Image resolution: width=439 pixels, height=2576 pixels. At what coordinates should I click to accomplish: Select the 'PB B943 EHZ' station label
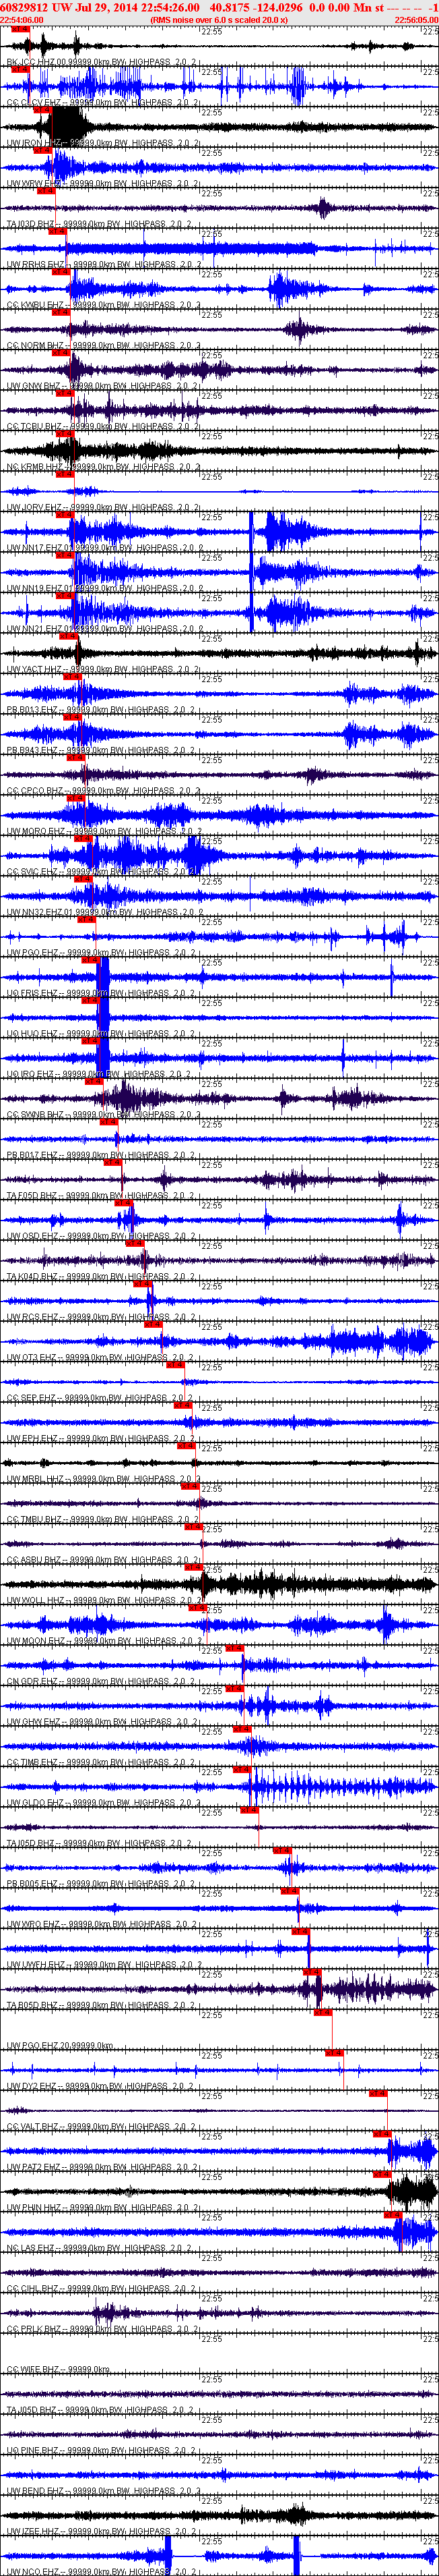(x=33, y=750)
